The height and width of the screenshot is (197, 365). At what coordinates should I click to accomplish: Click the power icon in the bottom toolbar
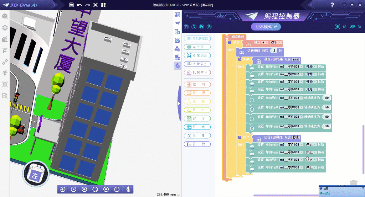117,189
